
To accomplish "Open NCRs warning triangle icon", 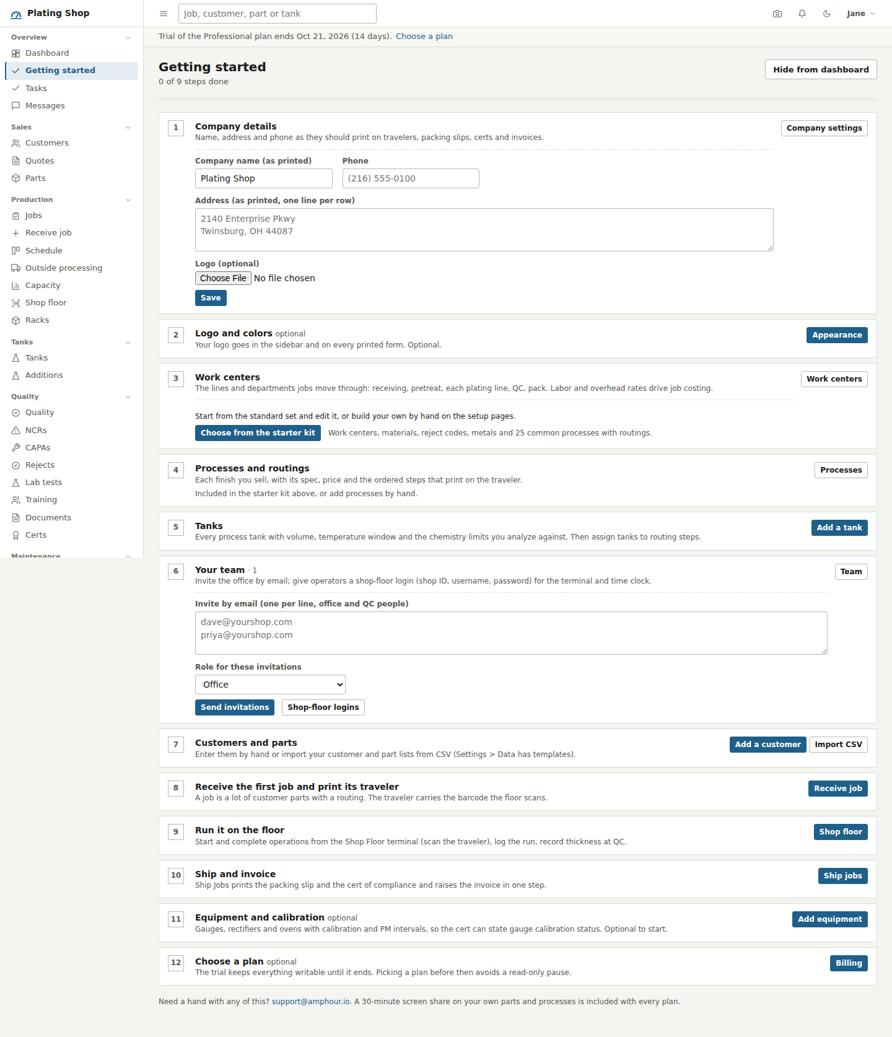I will point(16,431).
